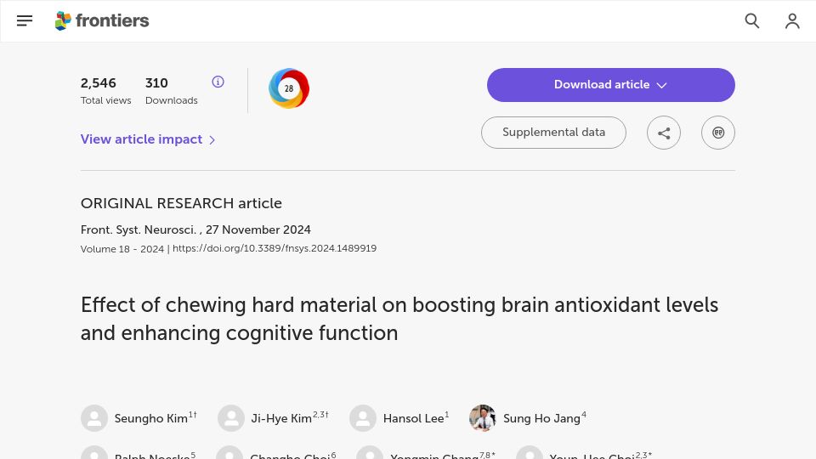Image resolution: width=816 pixels, height=459 pixels.
Task: Expand the Download article dropdown
Action: 611,85
